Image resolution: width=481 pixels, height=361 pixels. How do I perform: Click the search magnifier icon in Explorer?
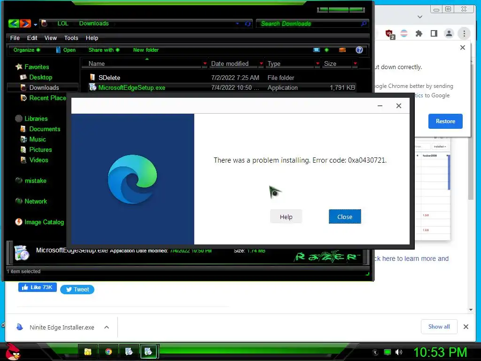point(364,24)
